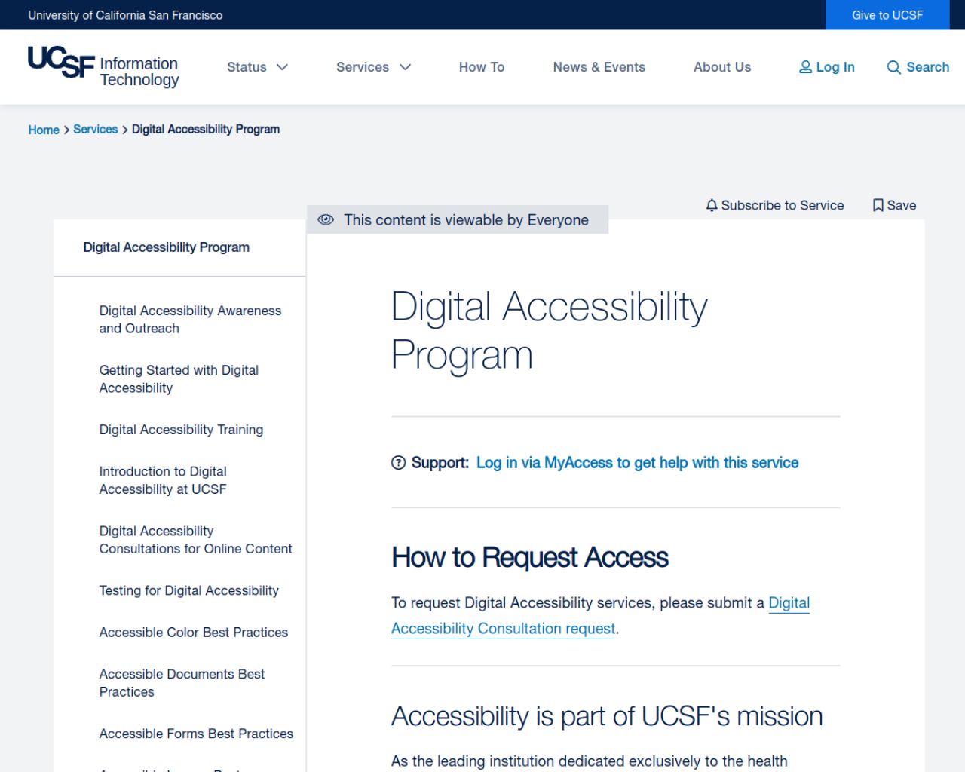Select Digital Accessibility Program sidebar heading
The width and height of the screenshot is (965, 772).
(166, 247)
